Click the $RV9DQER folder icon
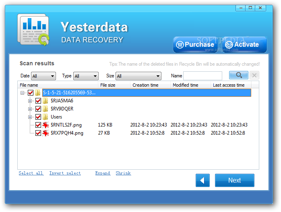 coord(45,109)
